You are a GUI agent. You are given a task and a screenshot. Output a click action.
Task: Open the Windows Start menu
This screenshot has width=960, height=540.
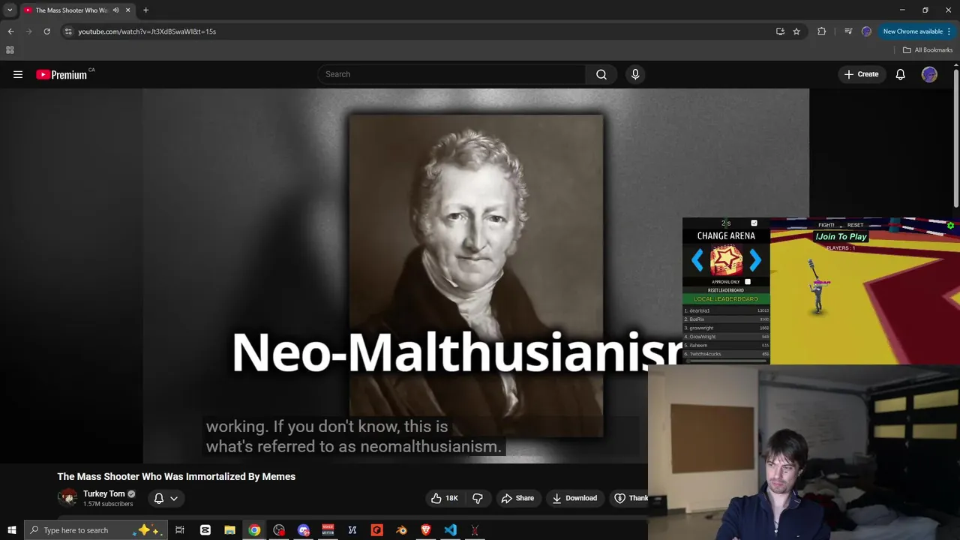(x=11, y=530)
